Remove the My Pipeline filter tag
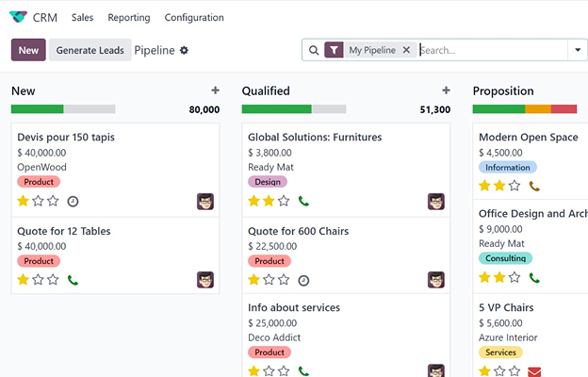 (x=406, y=50)
